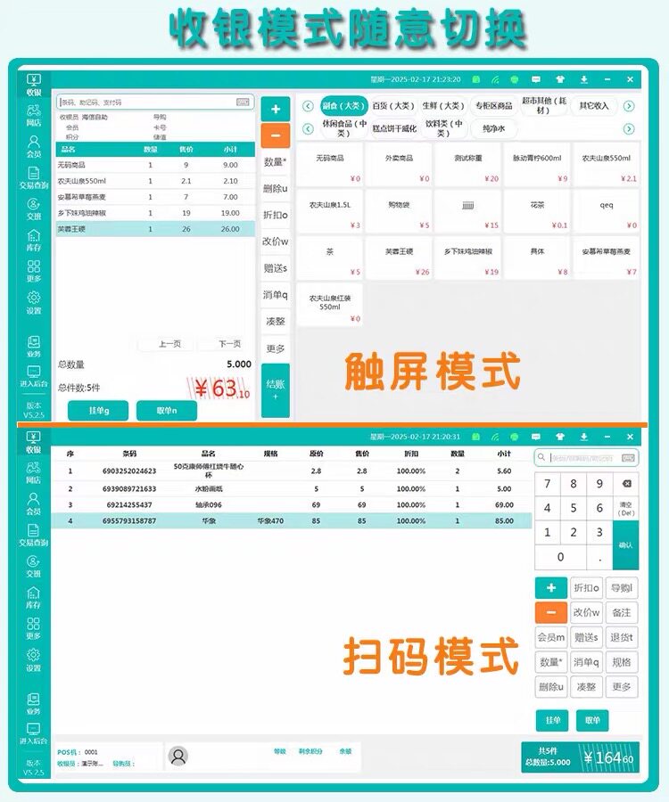Image resolution: width=669 pixels, height=802 pixels.
Task: Open 会员 icon in scan-mode window sidebar
Action: 33,503
